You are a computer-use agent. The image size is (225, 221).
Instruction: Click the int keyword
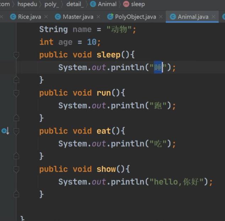coord(46,42)
